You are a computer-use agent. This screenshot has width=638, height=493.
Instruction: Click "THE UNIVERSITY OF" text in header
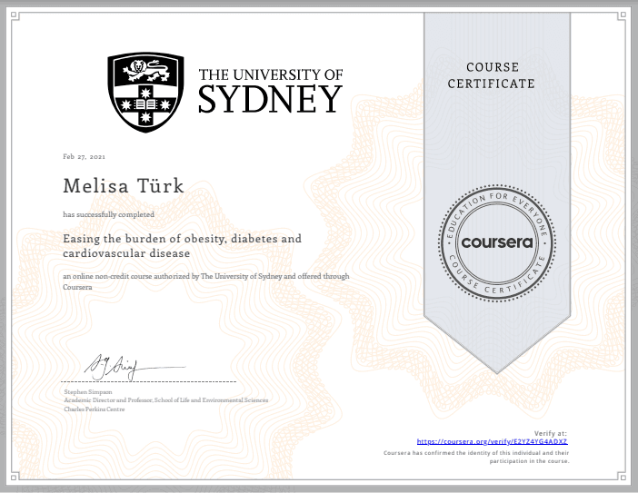tap(270, 74)
